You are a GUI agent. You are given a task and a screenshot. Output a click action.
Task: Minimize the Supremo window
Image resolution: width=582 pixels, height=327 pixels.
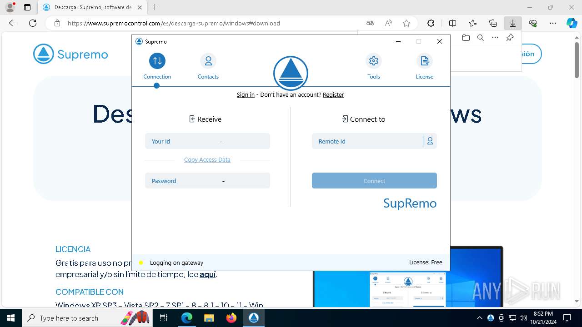point(398,41)
